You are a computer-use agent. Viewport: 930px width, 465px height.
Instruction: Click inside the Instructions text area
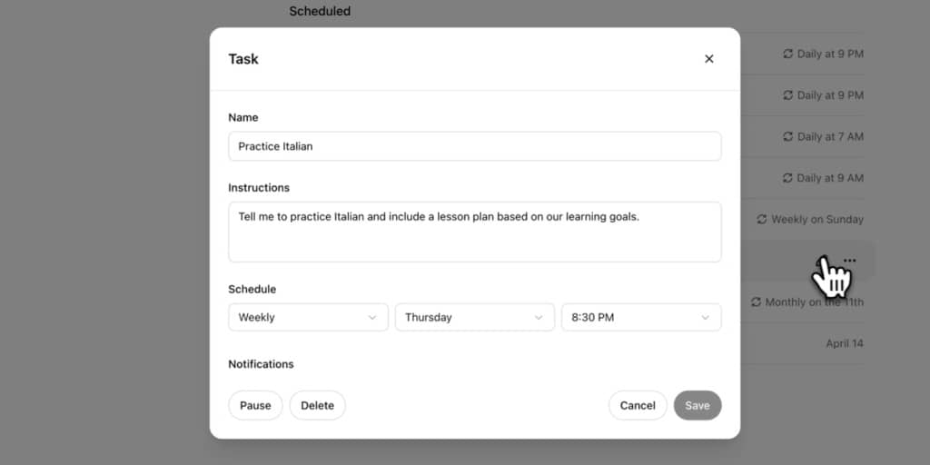[474, 232]
